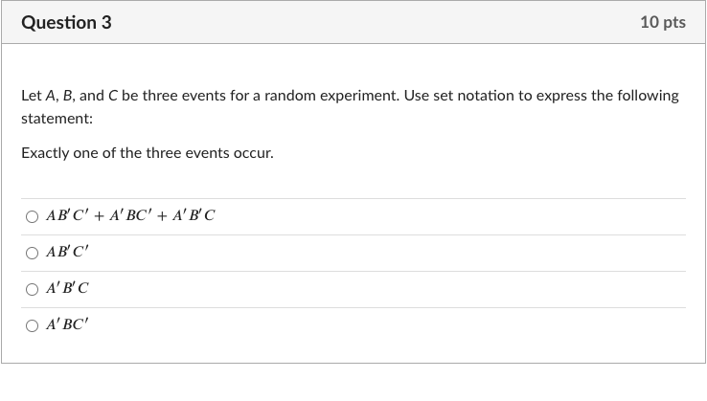Click the standalone AB'C' answer label text
707x401 pixels.
coord(67,252)
